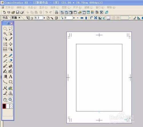143x127 pixels.
Task: Toggle the snap grid dotted-square icon
Action: (x=108, y=18)
